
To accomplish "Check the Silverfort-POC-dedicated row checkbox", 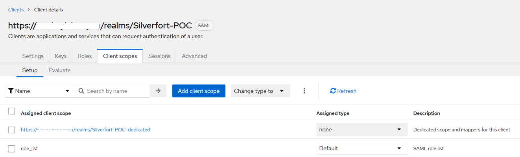I will tap(12, 129).
